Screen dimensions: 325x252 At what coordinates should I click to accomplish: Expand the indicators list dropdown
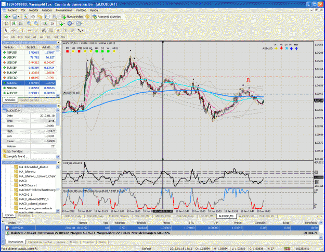pos(64,23)
